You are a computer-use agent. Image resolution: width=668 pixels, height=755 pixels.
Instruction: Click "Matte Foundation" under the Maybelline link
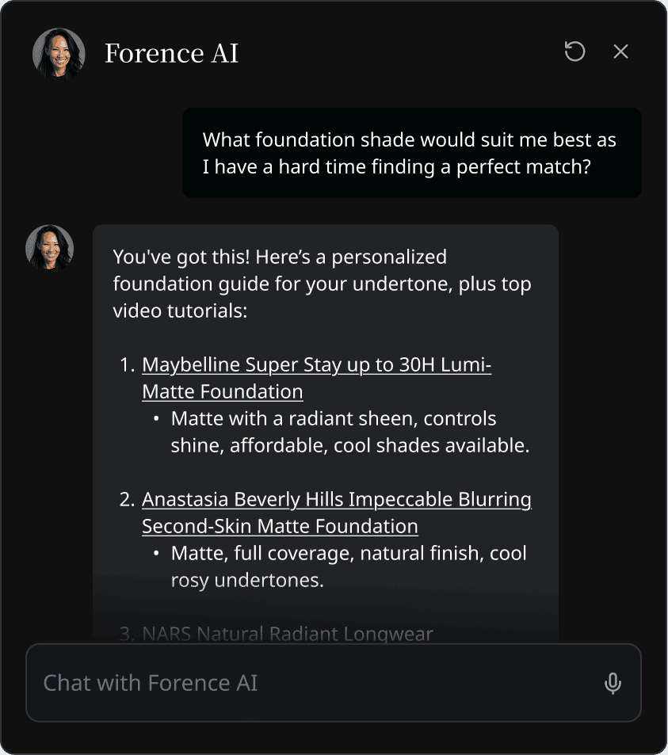click(223, 391)
